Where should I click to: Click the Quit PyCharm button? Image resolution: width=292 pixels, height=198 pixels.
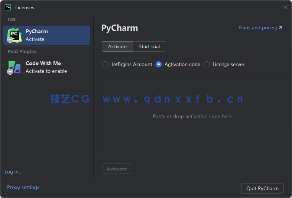(x=262, y=188)
